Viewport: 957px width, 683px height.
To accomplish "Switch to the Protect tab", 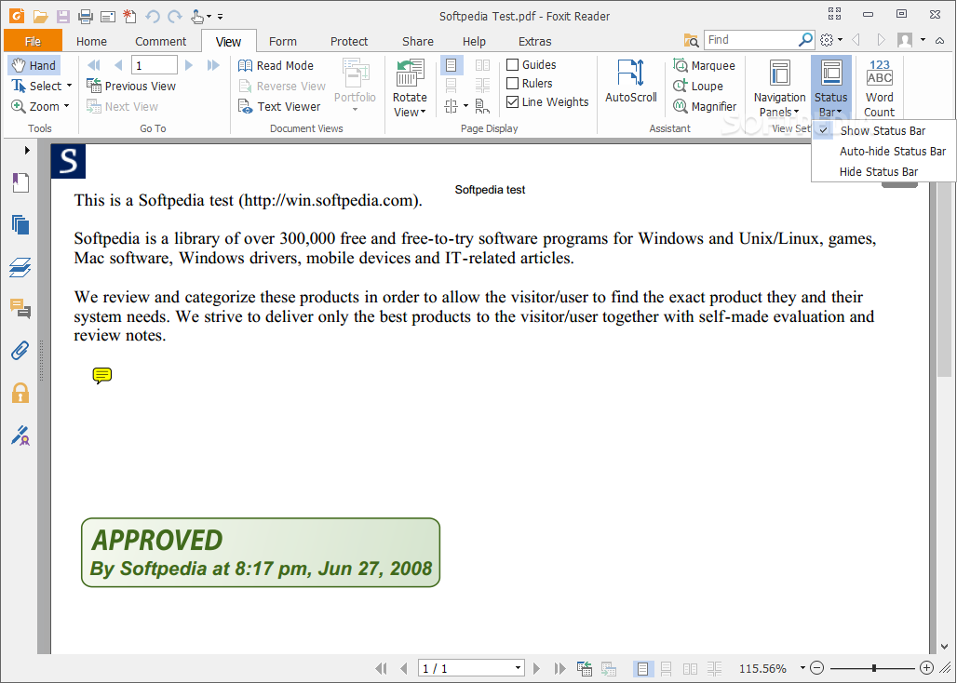I will 349,42.
